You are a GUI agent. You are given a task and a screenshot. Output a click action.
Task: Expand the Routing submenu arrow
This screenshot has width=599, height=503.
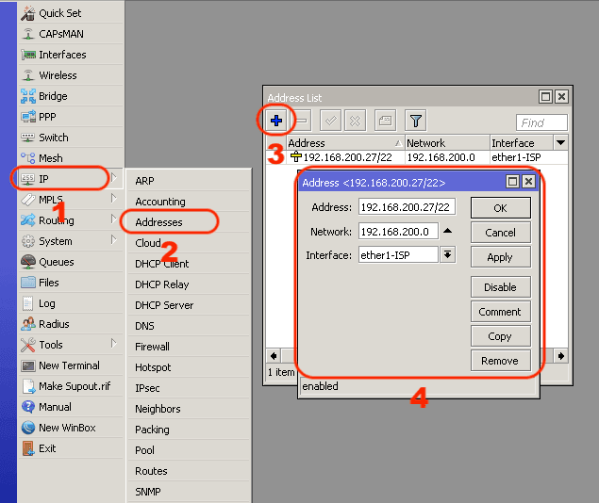tap(114, 219)
